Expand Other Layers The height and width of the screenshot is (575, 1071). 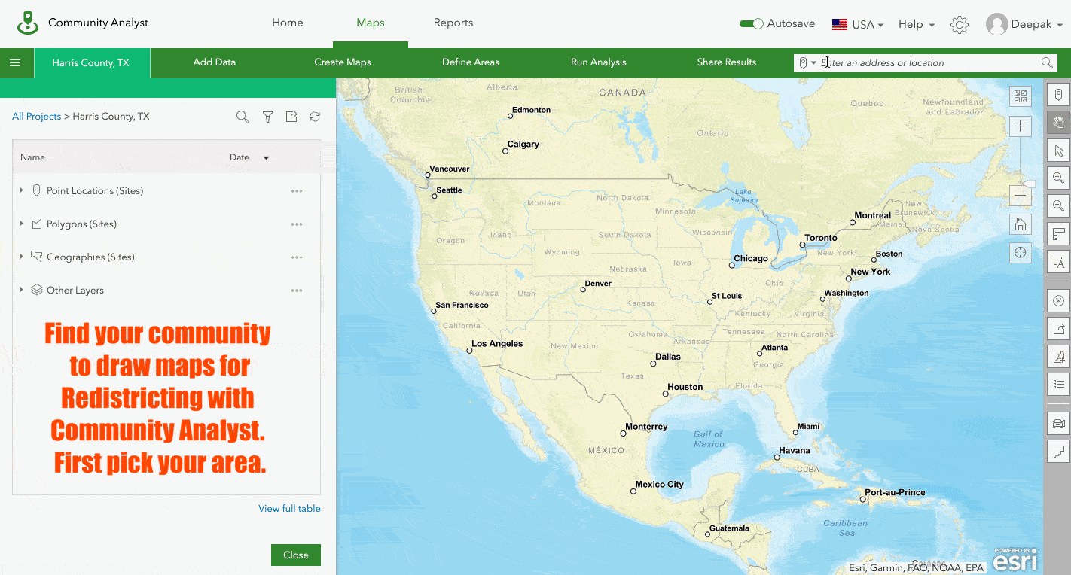pos(21,291)
